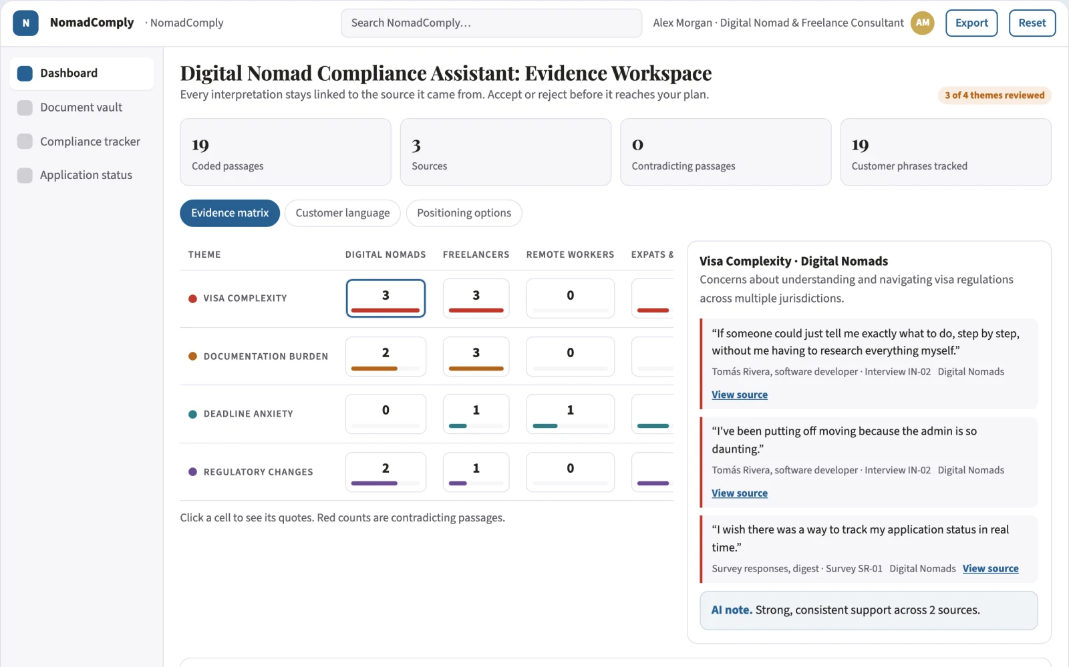1069x667 pixels.
Task: Open Dashboard in the sidebar
Action: (82, 73)
